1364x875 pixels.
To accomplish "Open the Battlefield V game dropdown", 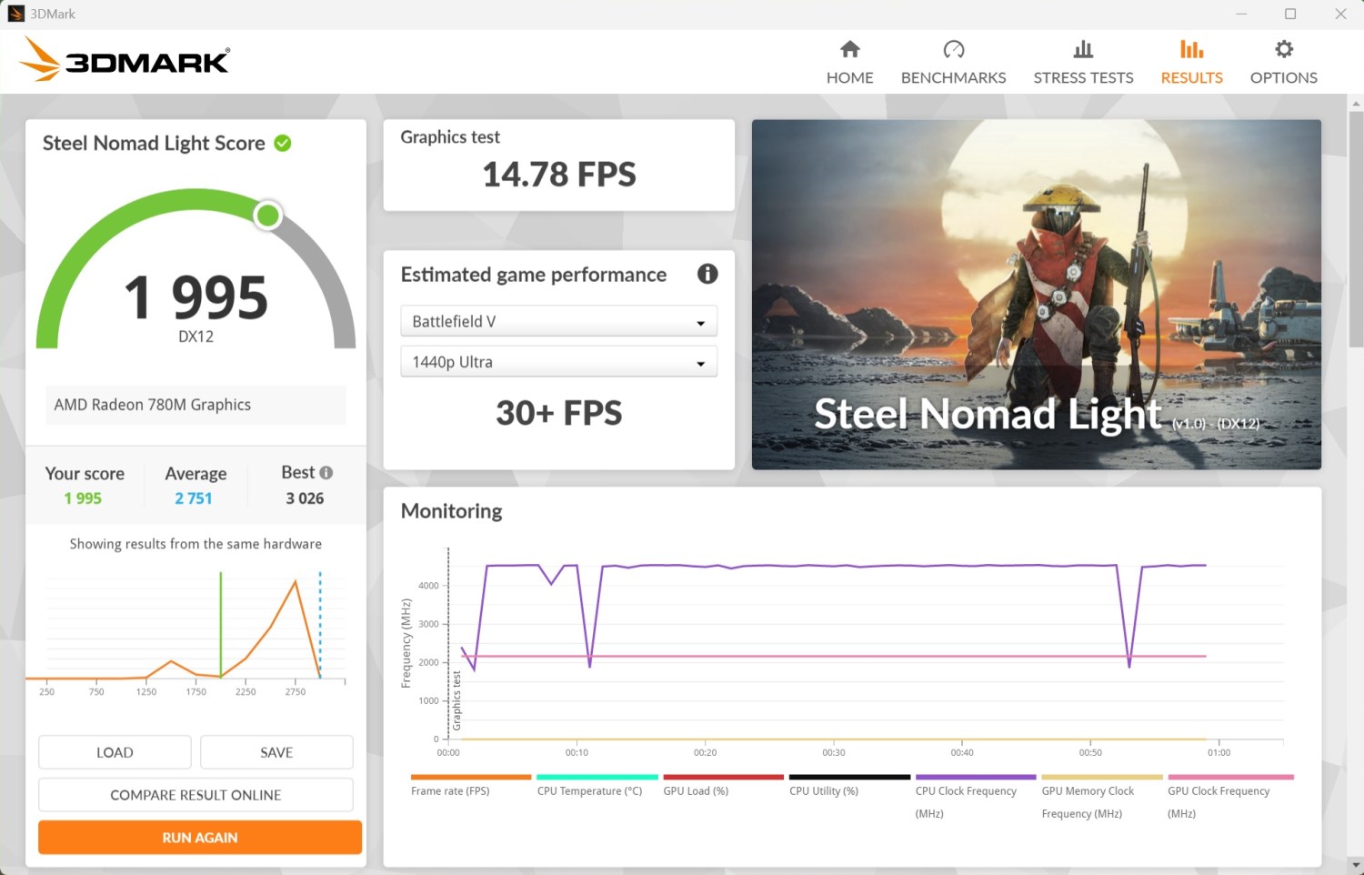I will [x=558, y=321].
